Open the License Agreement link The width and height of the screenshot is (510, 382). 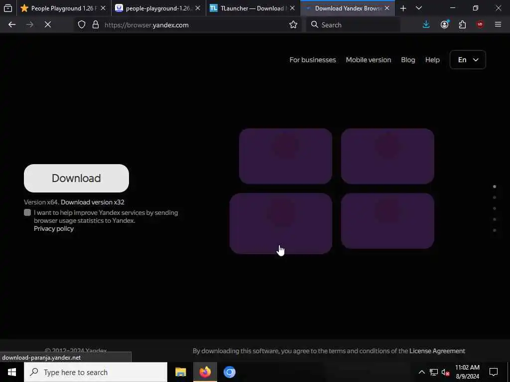(437, 351)
